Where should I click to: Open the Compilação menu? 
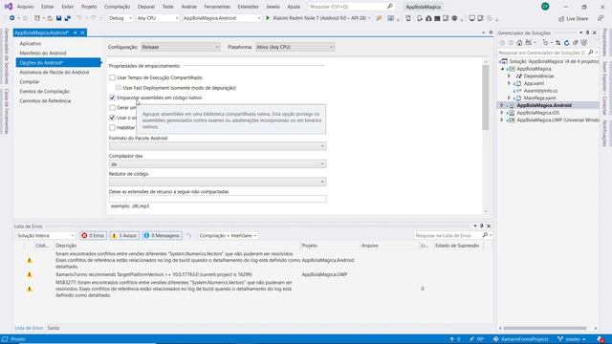click(x=117, y=7)
